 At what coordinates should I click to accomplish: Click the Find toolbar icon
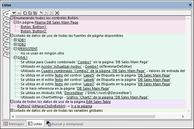tap(41, 13)
